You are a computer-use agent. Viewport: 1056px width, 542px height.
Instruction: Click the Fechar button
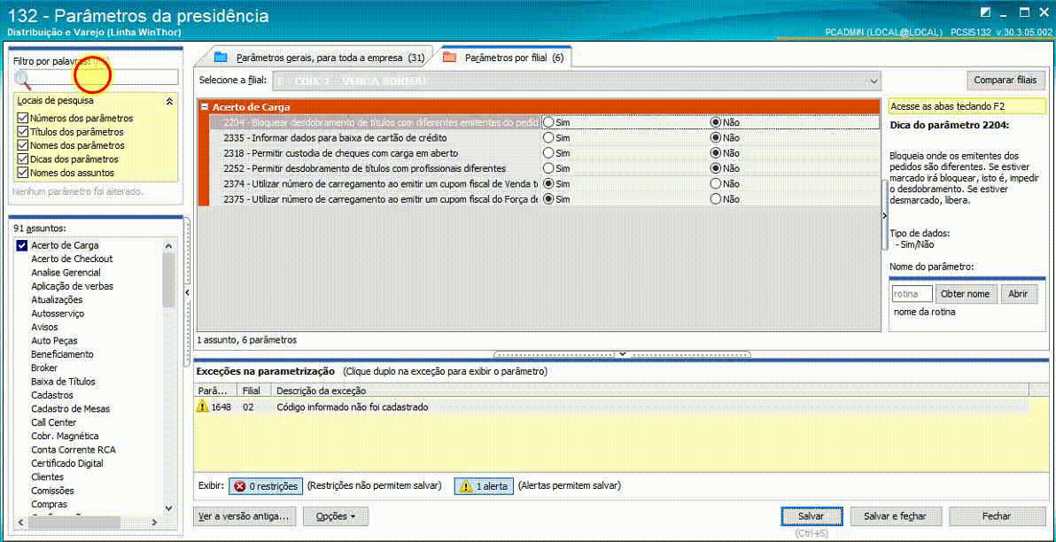pyautogui.click(x=996, y=516)
